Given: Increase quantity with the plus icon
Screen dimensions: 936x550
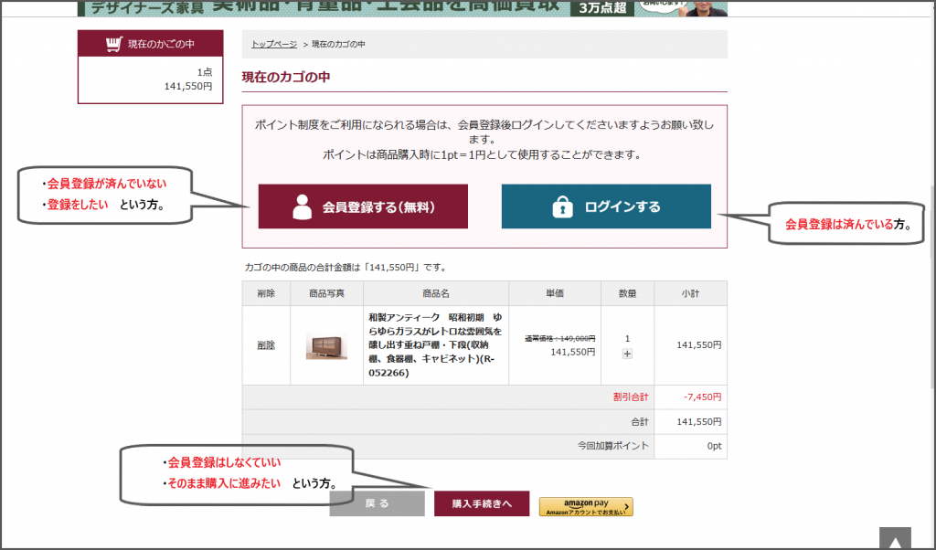Looking at the screenshot, I should tap(627, 354).
